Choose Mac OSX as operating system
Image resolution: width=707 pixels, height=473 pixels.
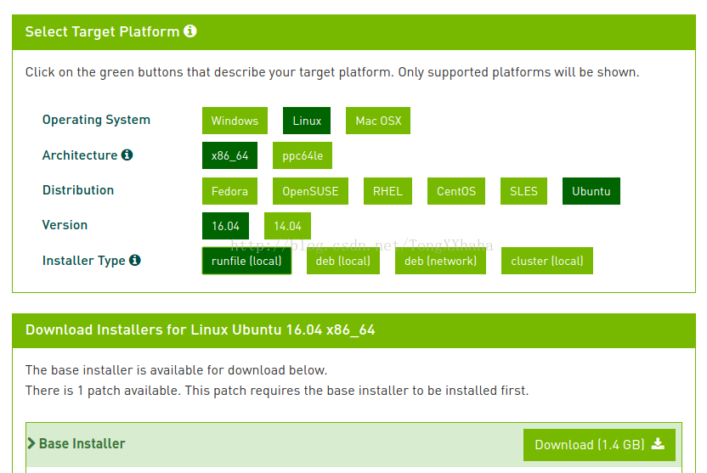[378, 121]
